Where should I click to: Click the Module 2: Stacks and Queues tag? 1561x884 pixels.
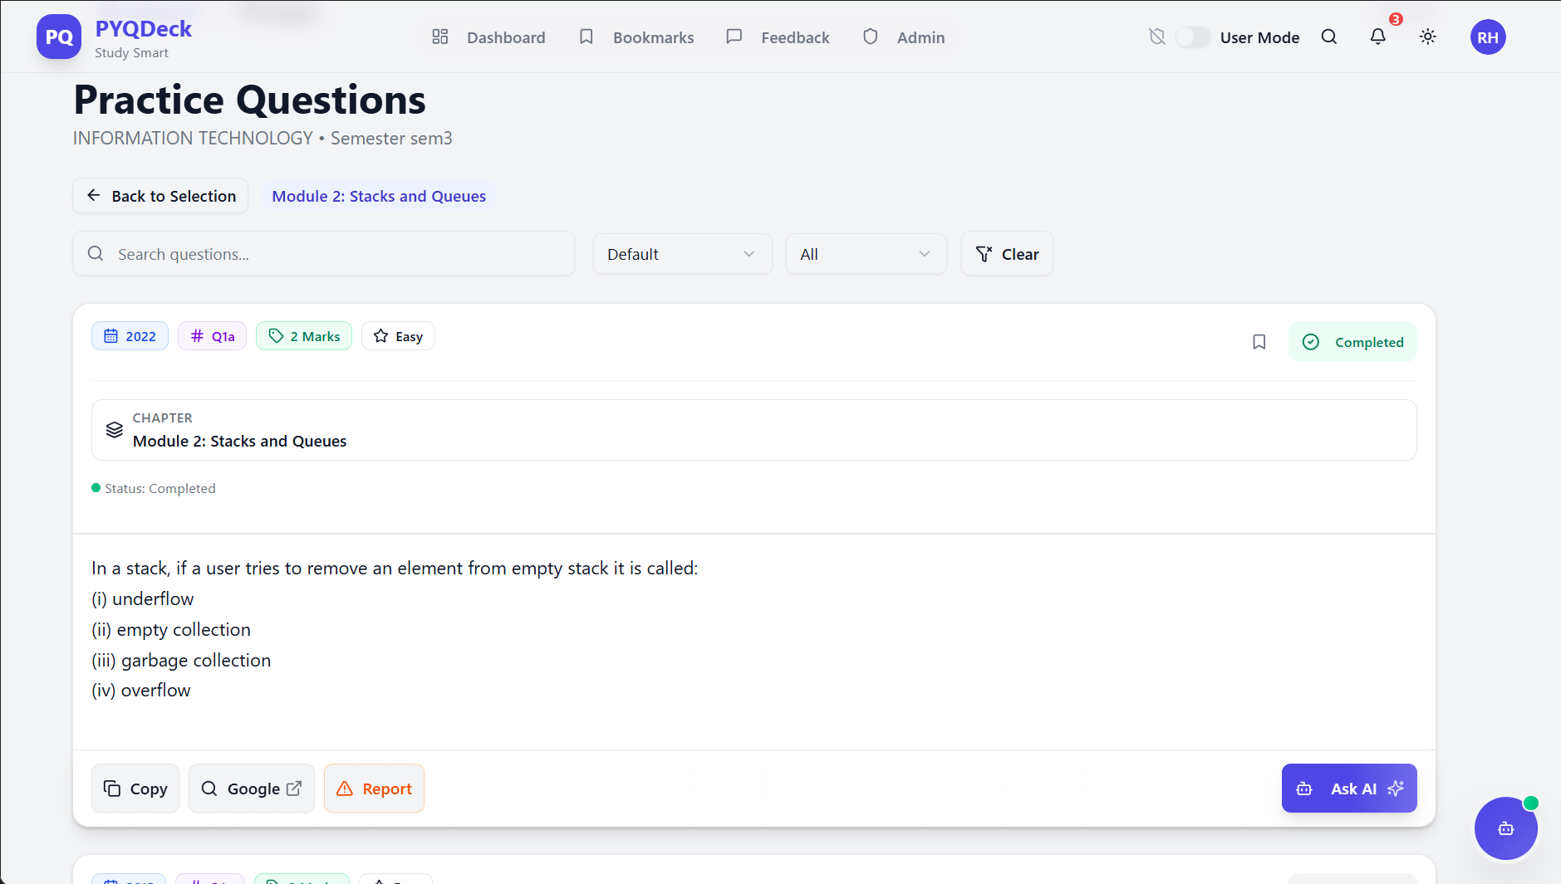click(379, 196)
